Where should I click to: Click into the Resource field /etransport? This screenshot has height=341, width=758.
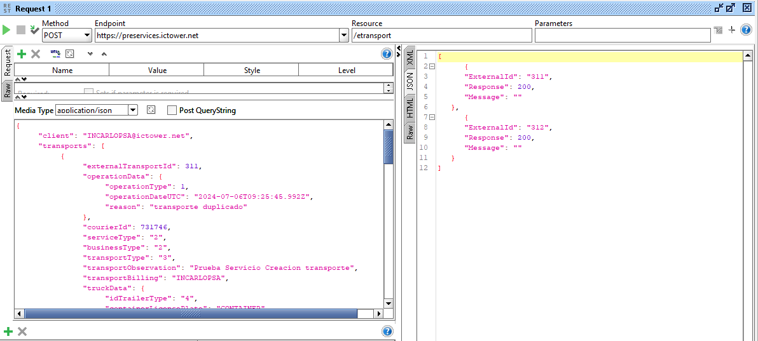click(x=441, y=36)
